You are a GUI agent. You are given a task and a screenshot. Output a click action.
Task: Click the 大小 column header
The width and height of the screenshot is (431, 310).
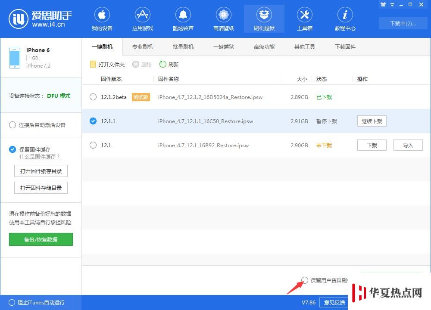pos(302,79)
